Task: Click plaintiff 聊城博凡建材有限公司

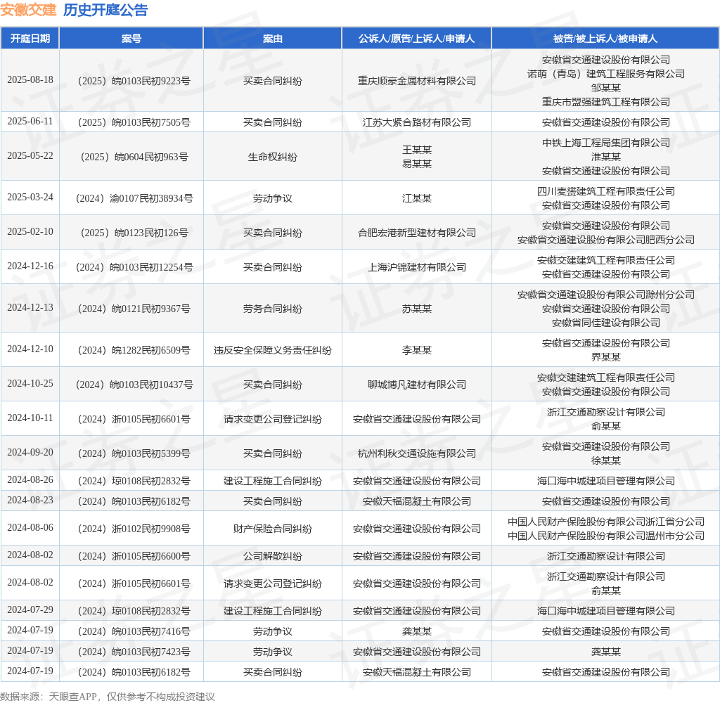Action: (x=416, y=385)
